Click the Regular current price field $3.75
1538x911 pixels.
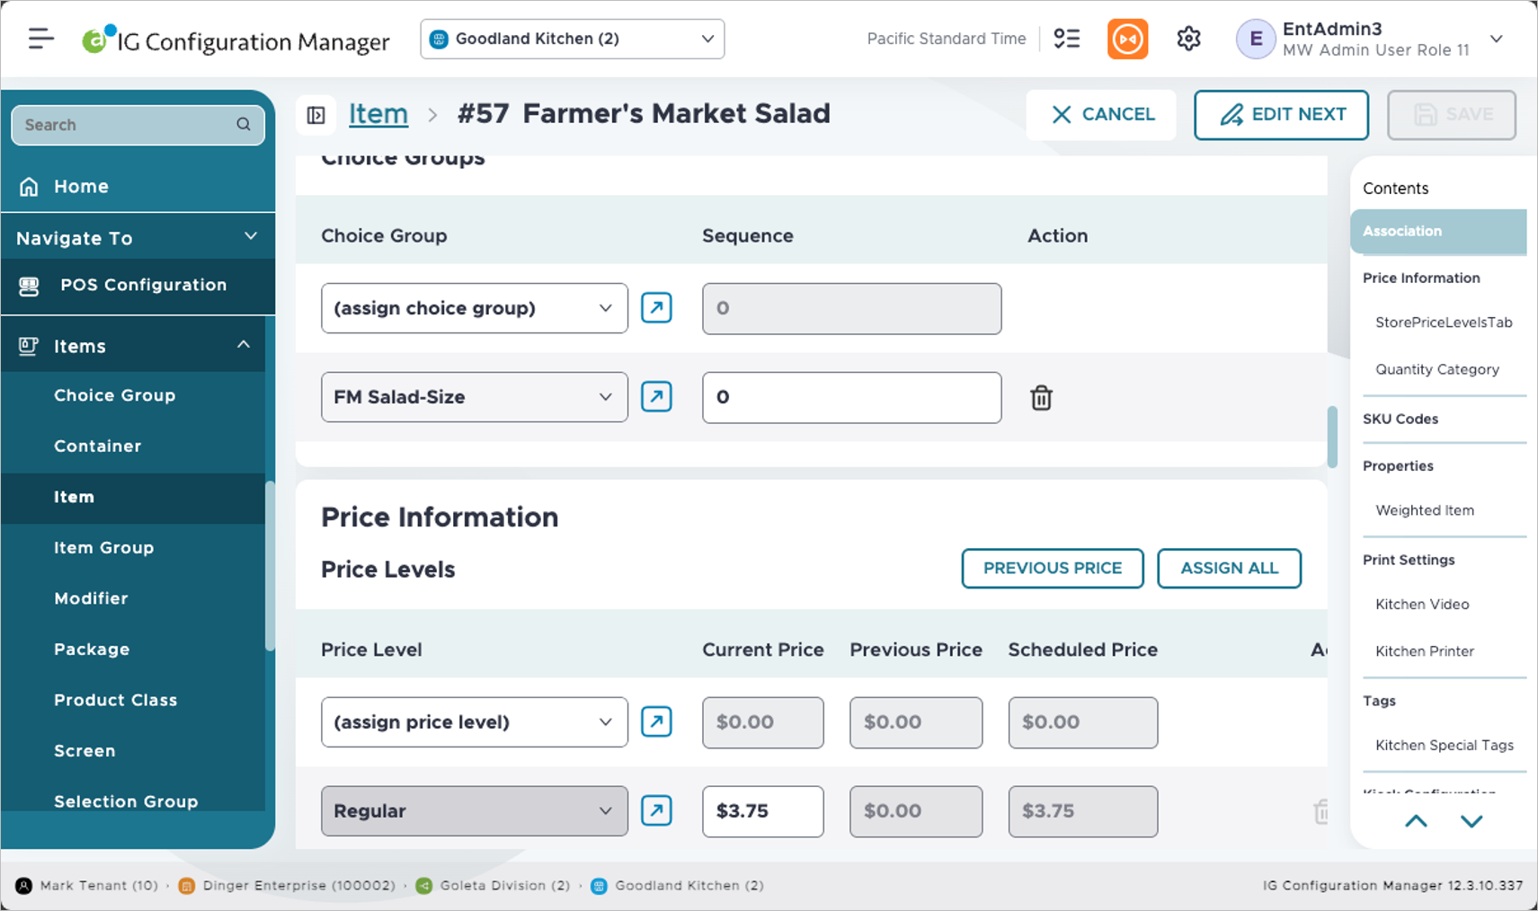coord(762,811)
